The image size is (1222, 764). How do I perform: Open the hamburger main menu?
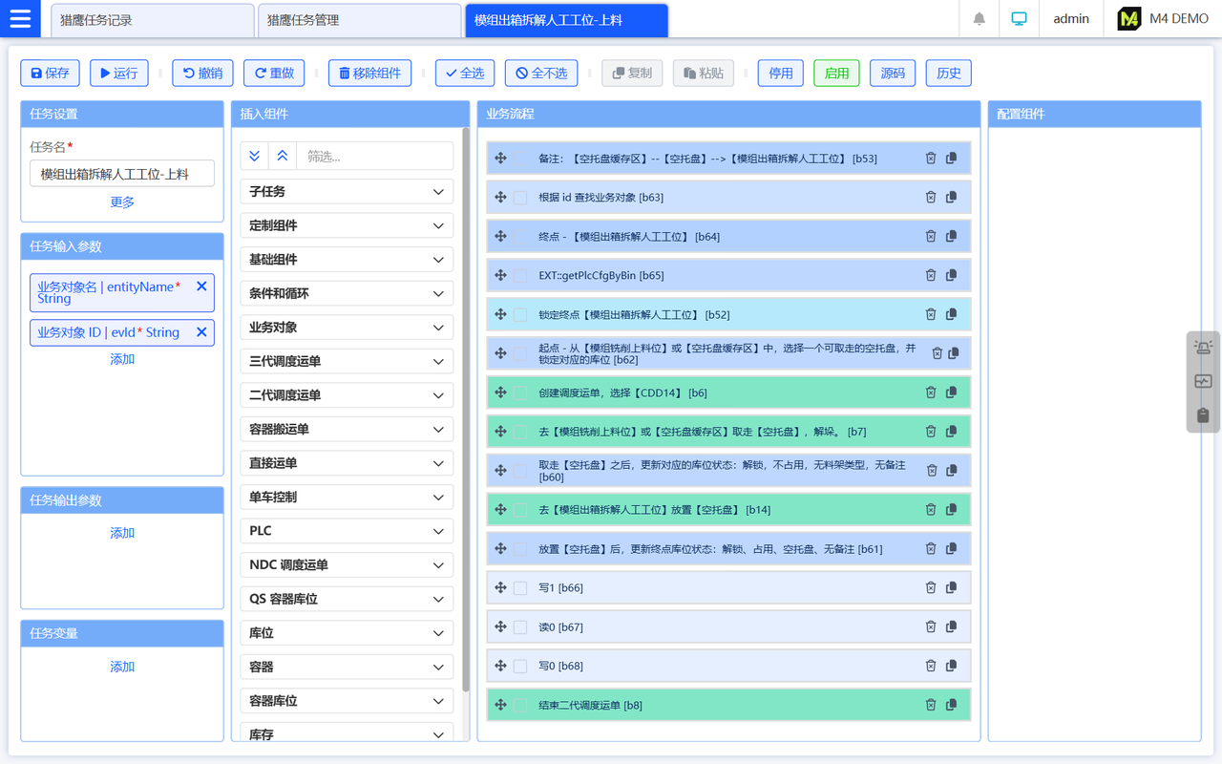[20, 19]
